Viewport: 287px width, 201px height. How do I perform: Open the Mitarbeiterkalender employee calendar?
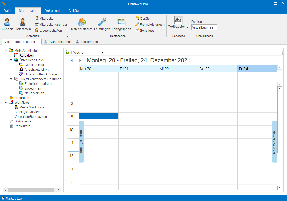(x=51, y=24)
